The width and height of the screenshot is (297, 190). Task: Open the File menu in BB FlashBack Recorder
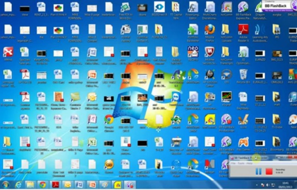234,163
